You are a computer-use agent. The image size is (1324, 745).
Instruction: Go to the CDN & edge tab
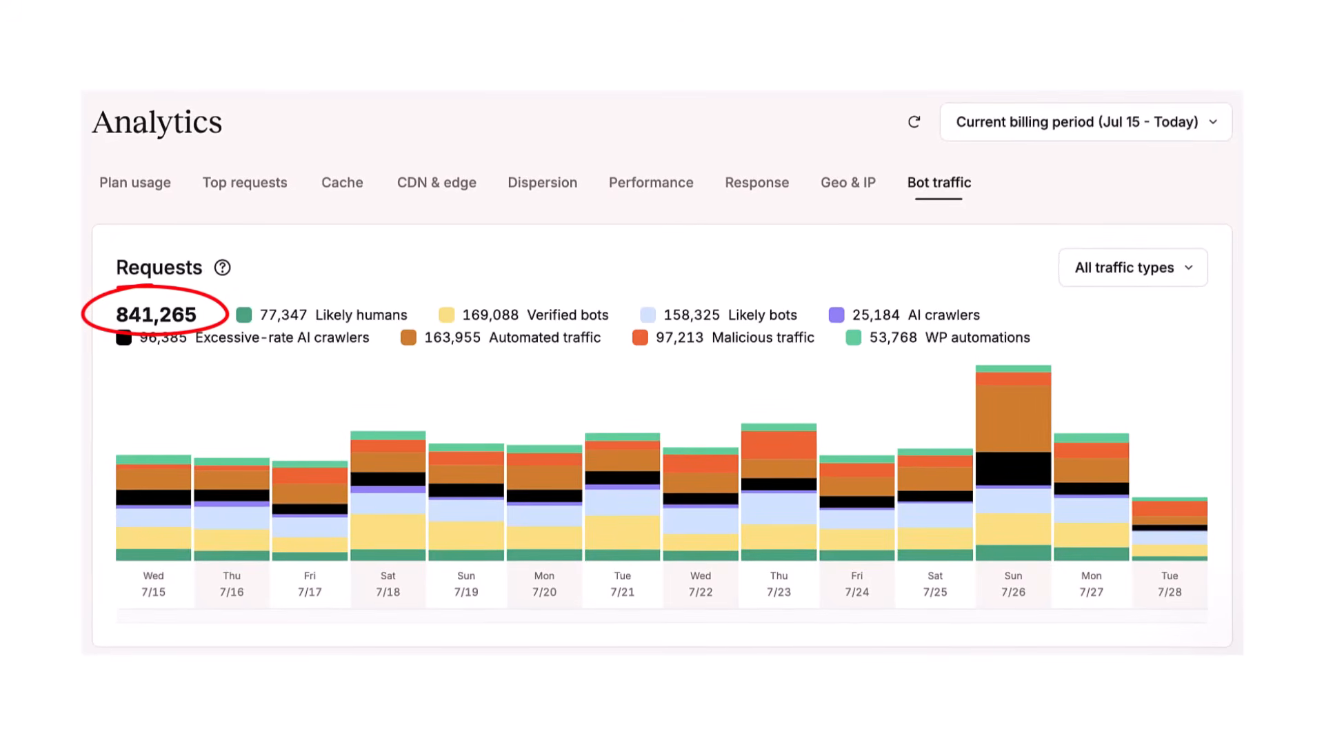tap(437, 183)
